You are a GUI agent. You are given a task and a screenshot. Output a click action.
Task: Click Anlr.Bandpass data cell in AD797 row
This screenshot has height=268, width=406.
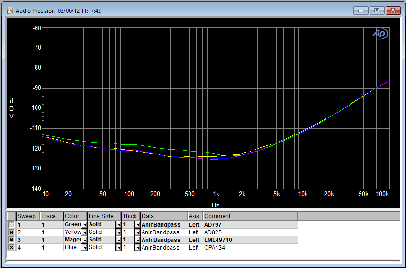[164, 225]
